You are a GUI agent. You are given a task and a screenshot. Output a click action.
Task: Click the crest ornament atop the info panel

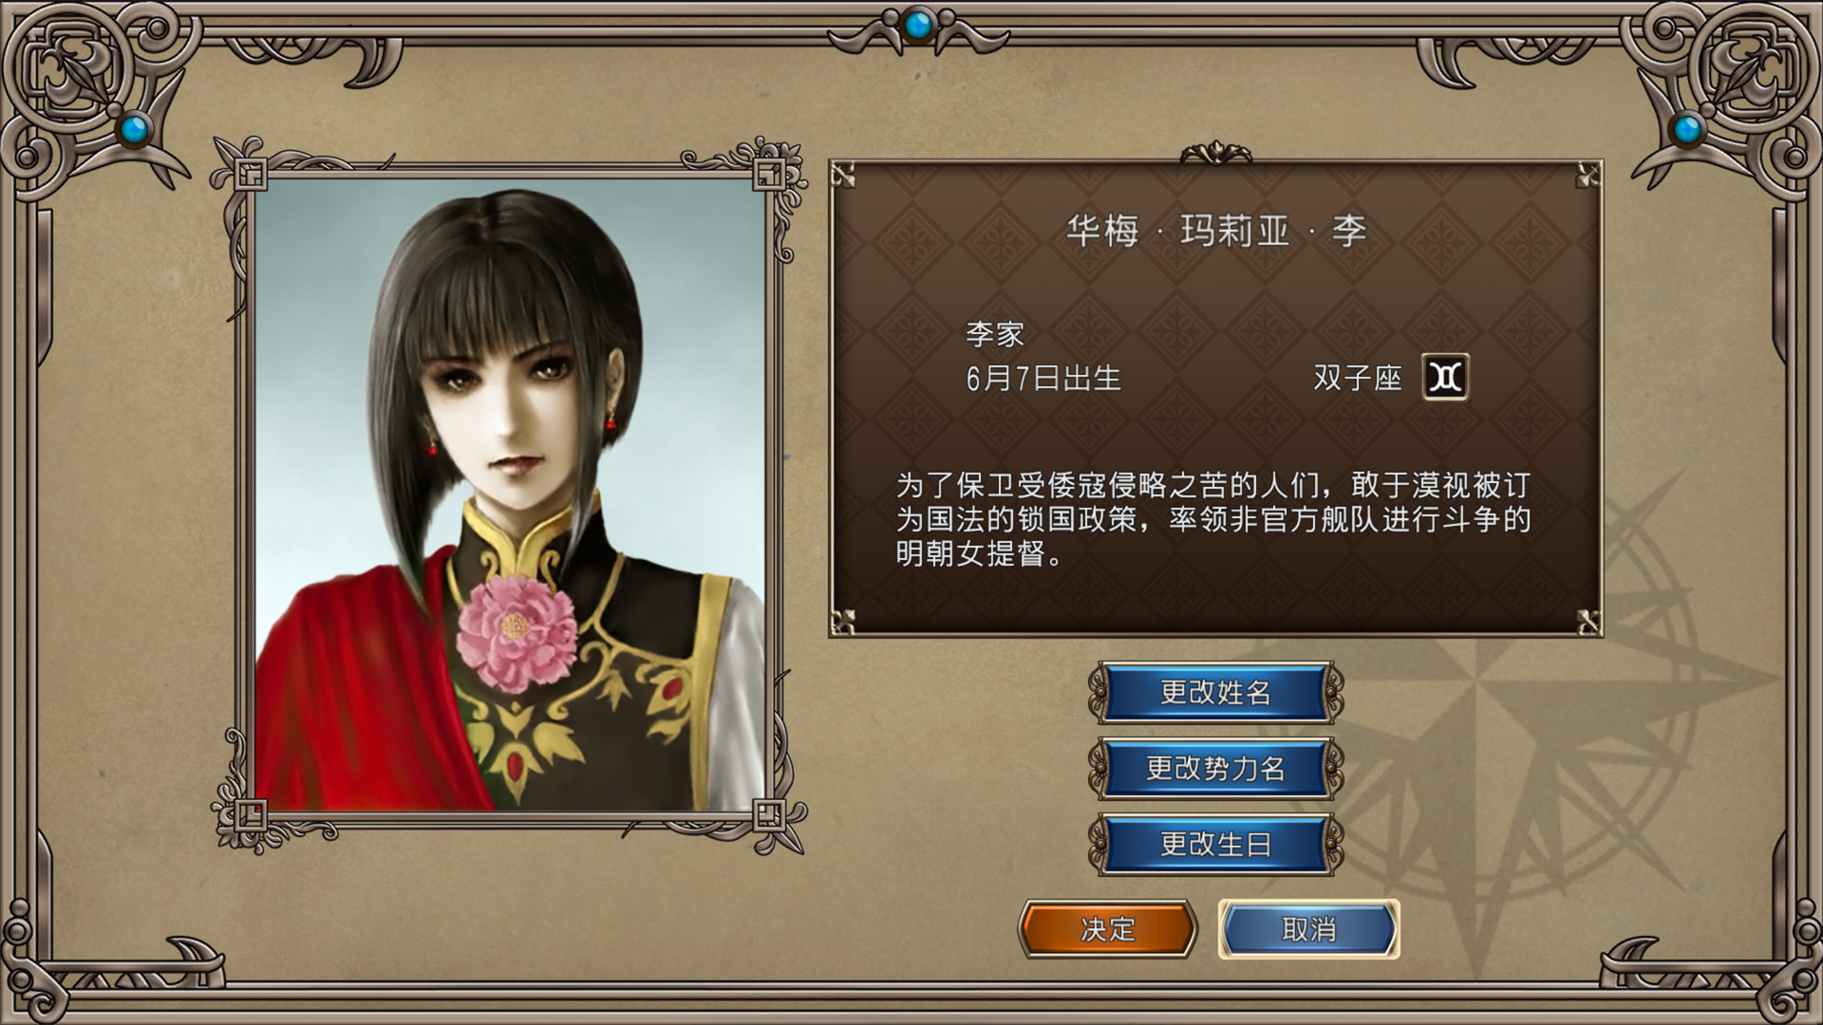click(1215, 152)
